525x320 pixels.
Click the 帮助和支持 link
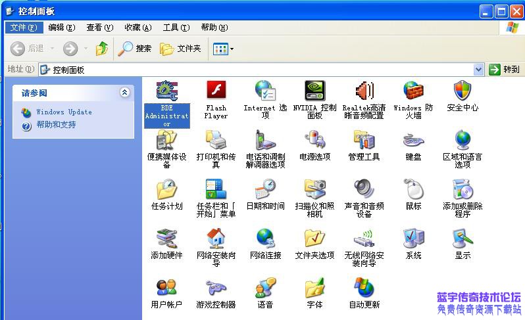click(56, 125)
